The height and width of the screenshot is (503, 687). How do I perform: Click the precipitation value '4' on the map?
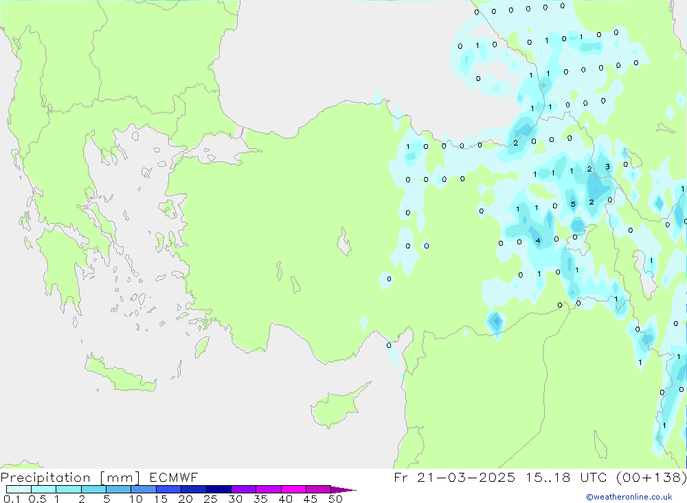click(538, 241)
